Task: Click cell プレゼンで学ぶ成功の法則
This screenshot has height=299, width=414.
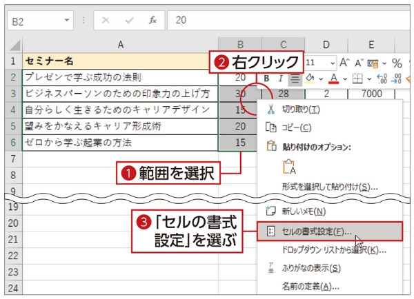Action: (120, 78)
